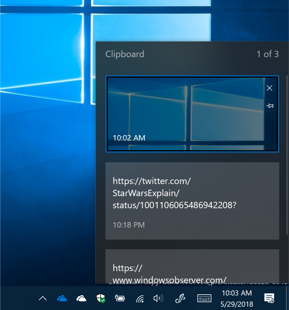
Task: Pin the screenshot clipboard item
Action: (270, 106)
